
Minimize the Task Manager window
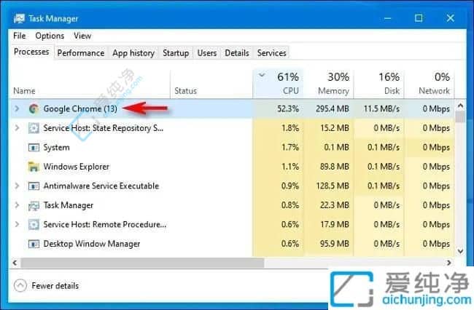click(x=387, y=18)
